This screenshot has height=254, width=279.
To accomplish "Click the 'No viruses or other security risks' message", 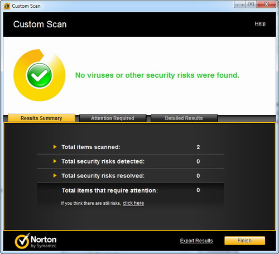I will [x=157, y=75].
